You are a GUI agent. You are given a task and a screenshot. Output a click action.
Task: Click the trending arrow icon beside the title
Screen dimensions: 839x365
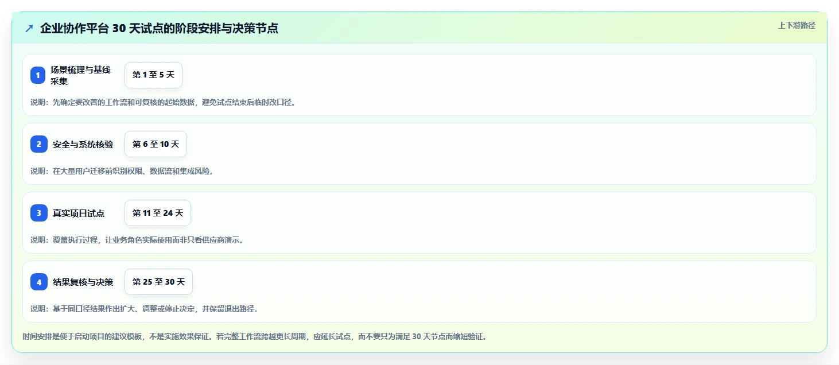29,28
